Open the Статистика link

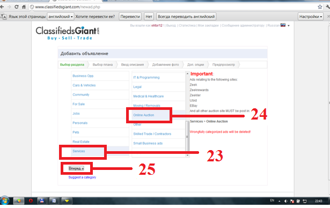pos(187,25)
